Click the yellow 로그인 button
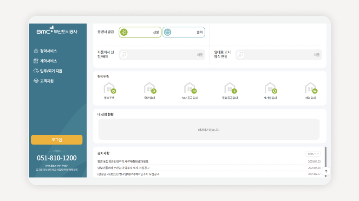 point(57,140)
